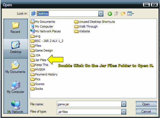Viewport: 160px width, 118px height.
Task: Expand the File name dropdown arrow
Action: tap(124, 104)
